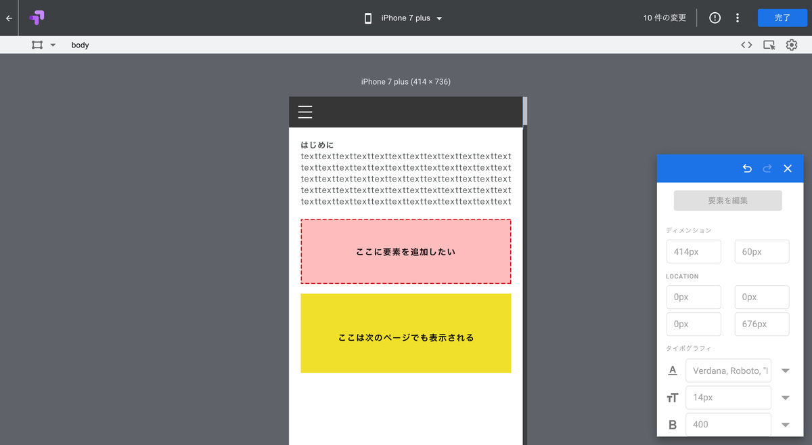Screen dimensions: 812x445
Task: Open the code view with the <> icon
Action: click(746, 45)
